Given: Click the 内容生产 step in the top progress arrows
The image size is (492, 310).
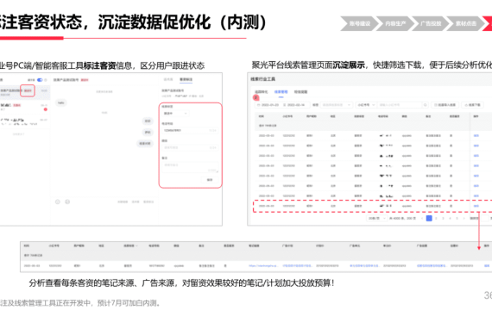Looking at the screenshot, I should tap(395, 24).
